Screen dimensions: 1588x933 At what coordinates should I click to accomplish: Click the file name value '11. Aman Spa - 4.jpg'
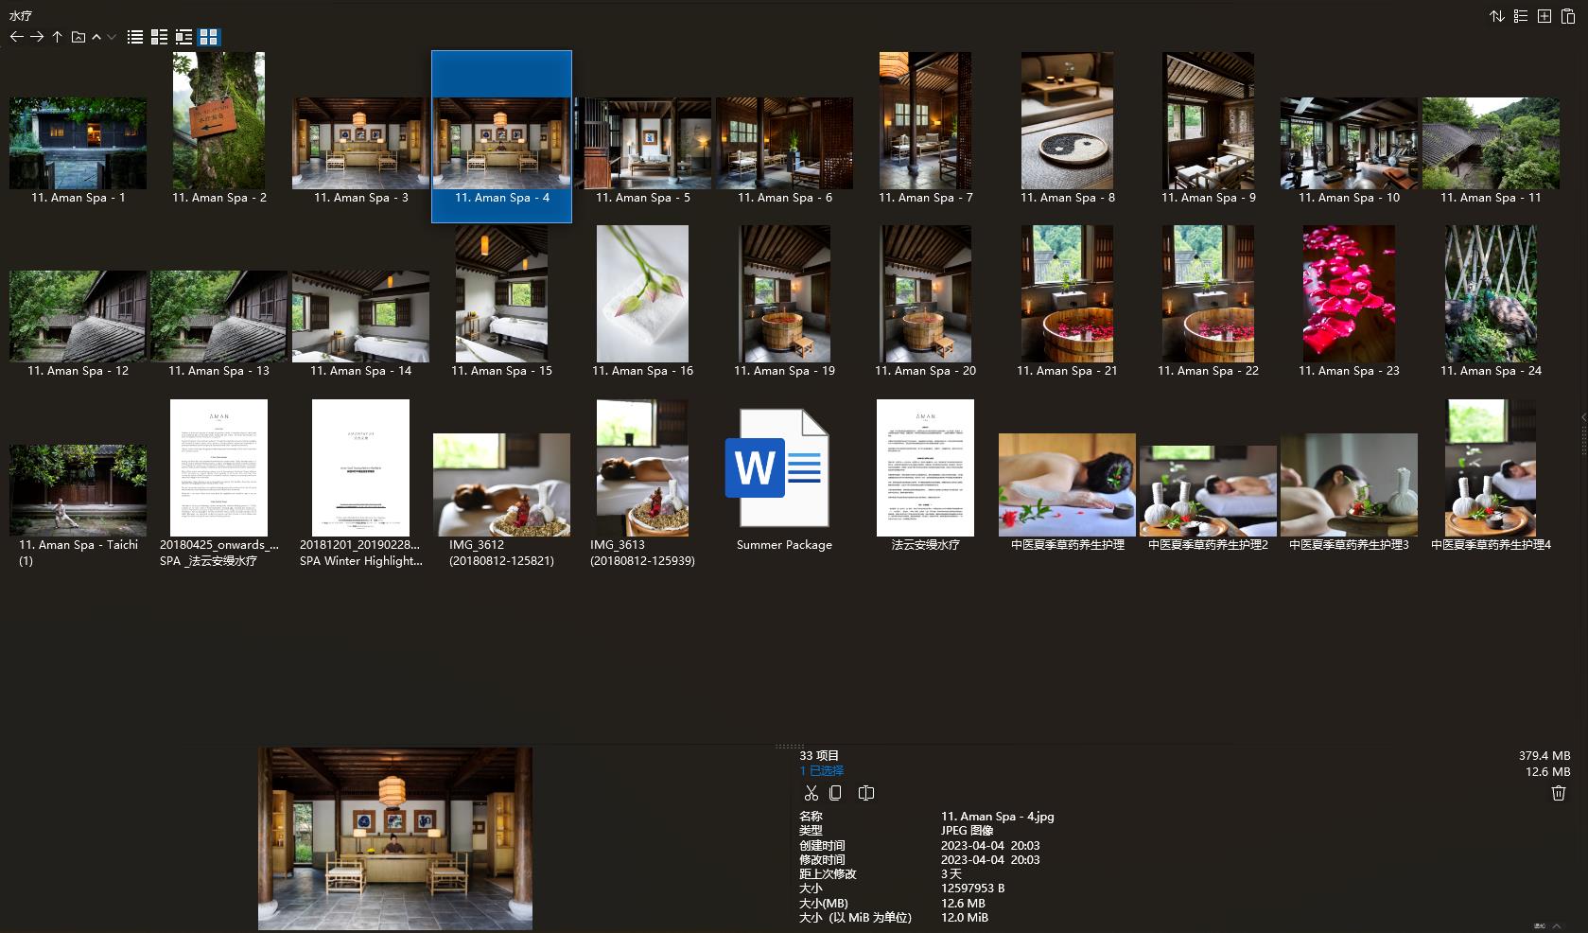997,817
